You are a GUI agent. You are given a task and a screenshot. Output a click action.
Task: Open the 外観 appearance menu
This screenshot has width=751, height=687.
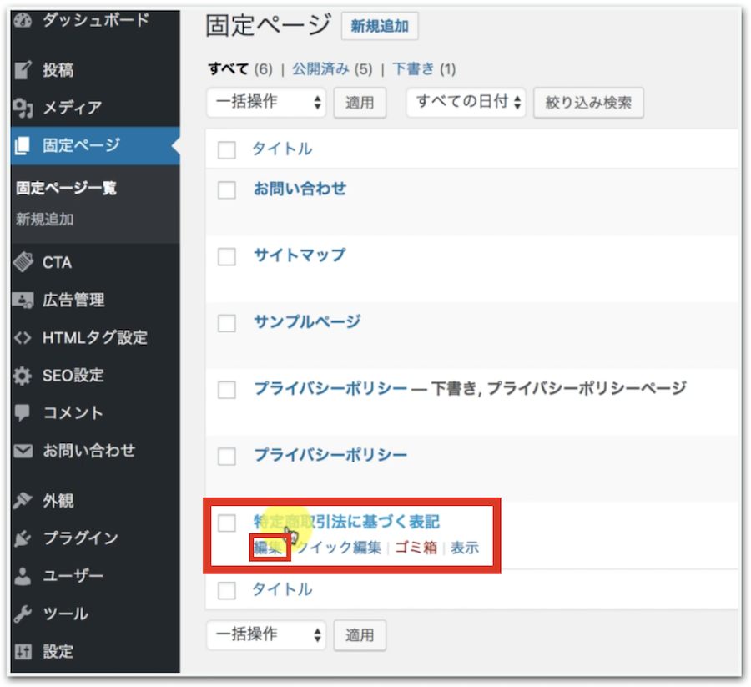tap(58, 500)
